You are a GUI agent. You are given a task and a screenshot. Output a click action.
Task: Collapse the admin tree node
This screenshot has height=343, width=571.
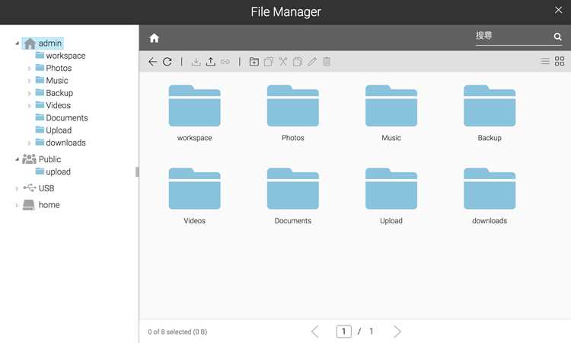tap(17, 43)
